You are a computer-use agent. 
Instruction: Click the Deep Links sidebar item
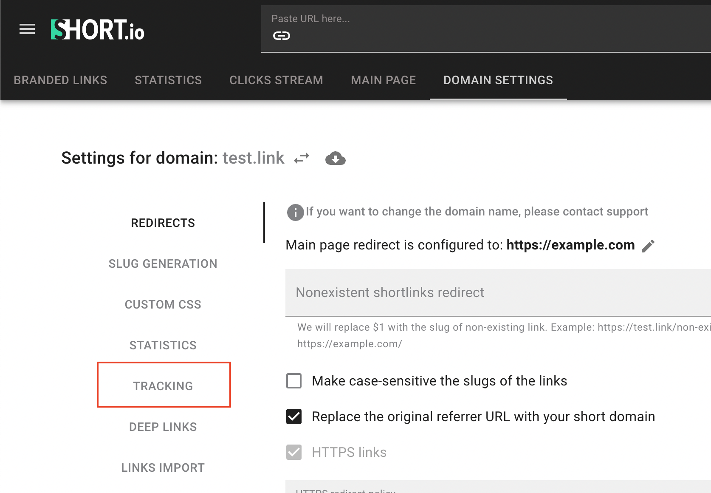[x=163, y=427]
